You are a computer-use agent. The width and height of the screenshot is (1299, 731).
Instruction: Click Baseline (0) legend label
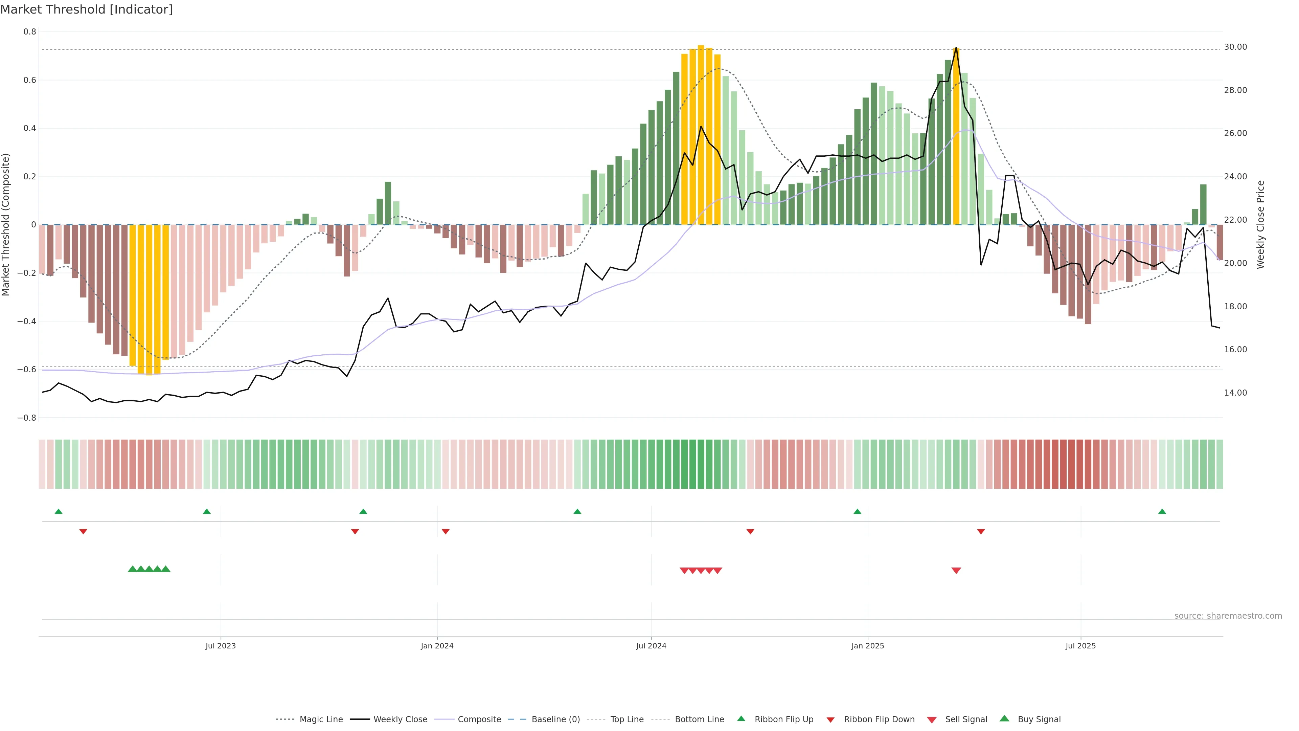pyautogui.click(x=555, y=719)
